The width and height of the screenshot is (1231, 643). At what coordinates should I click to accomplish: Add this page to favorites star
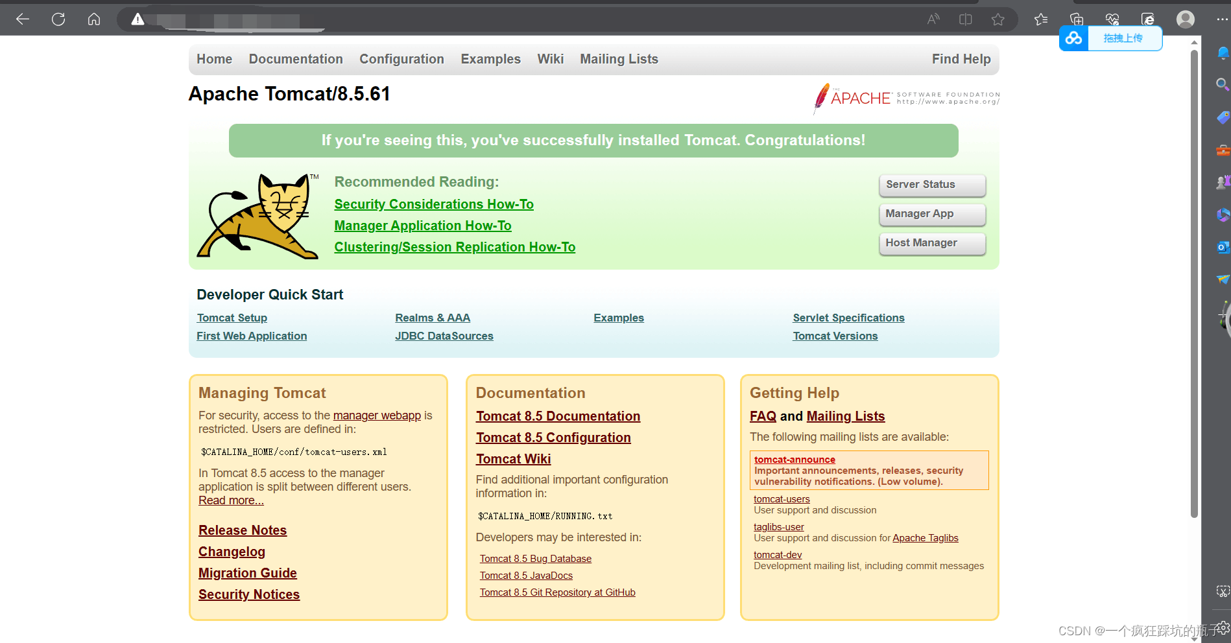998,19
